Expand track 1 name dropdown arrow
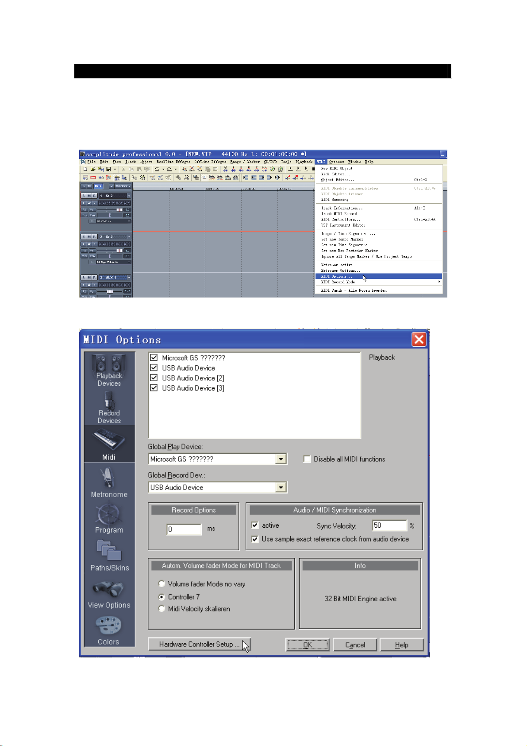 (129, 196)
